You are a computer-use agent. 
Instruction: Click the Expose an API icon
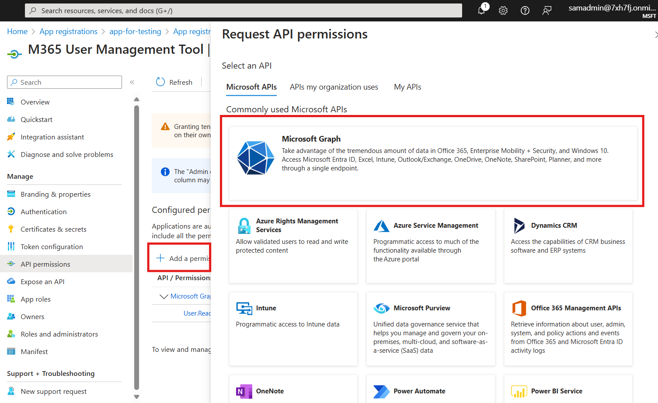pyautogui.click(x=11, y=281)
